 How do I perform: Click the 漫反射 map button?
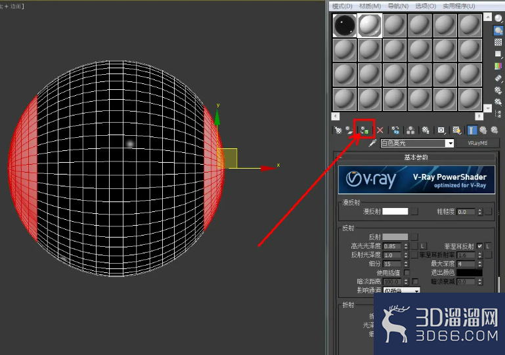point(415,211)
